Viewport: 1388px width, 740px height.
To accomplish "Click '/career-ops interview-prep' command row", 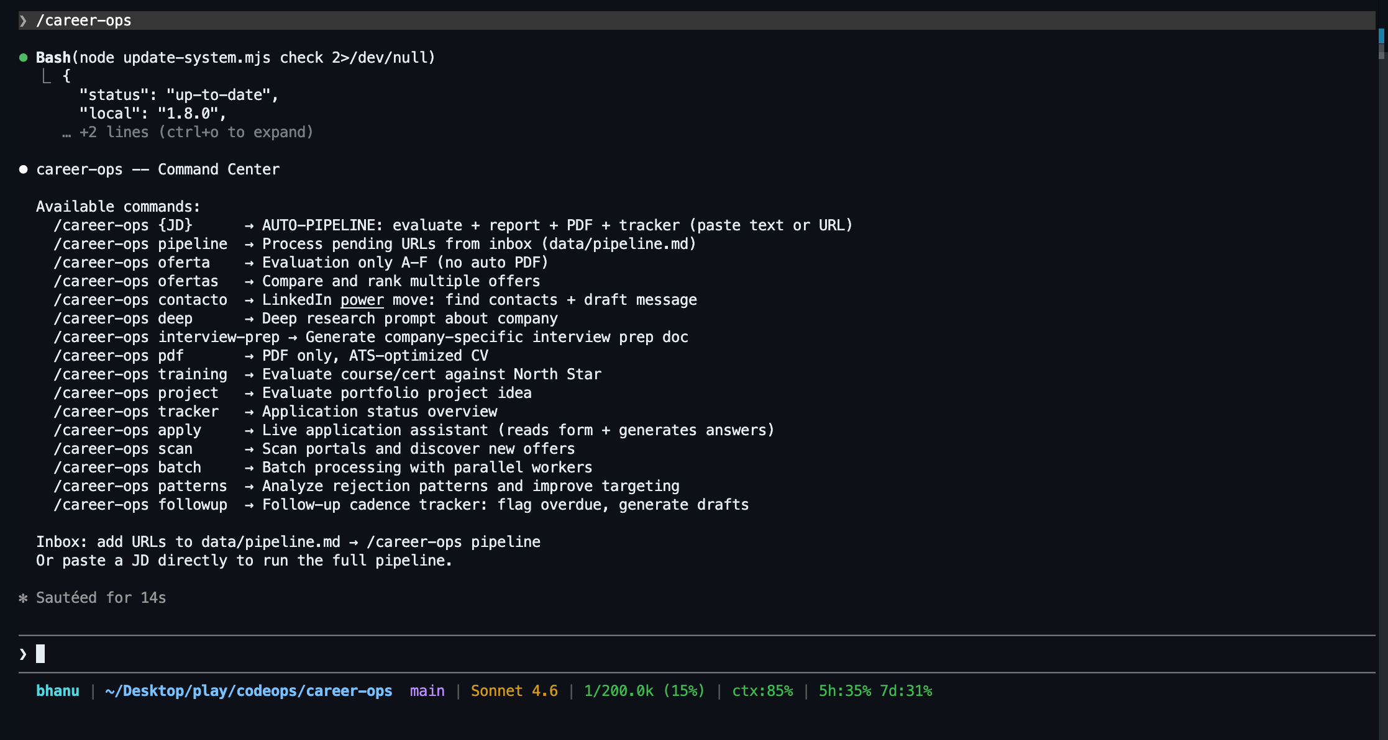I will pos(371,337).
